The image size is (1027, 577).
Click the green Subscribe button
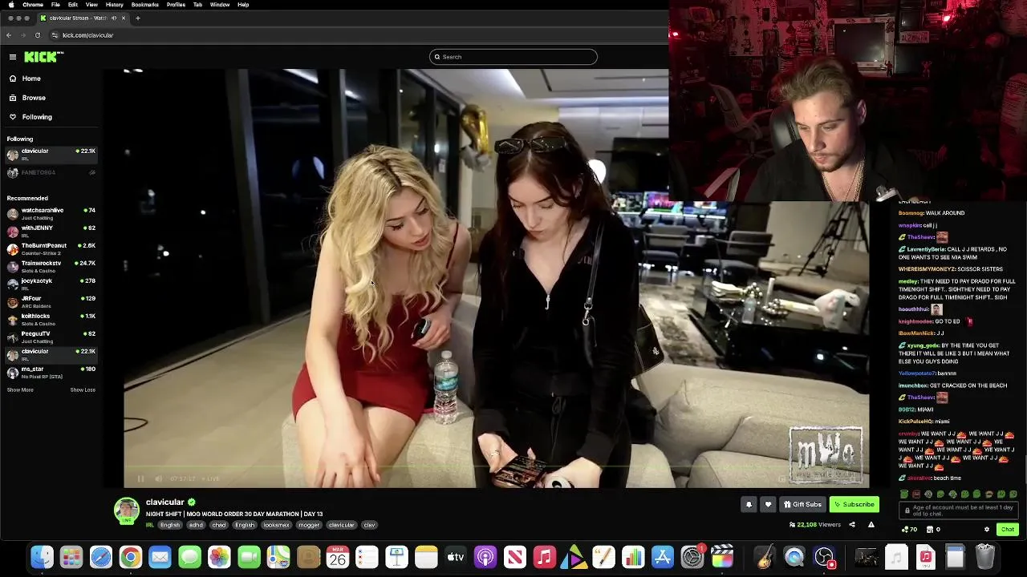pyautogui.click(x=854, y=504)
